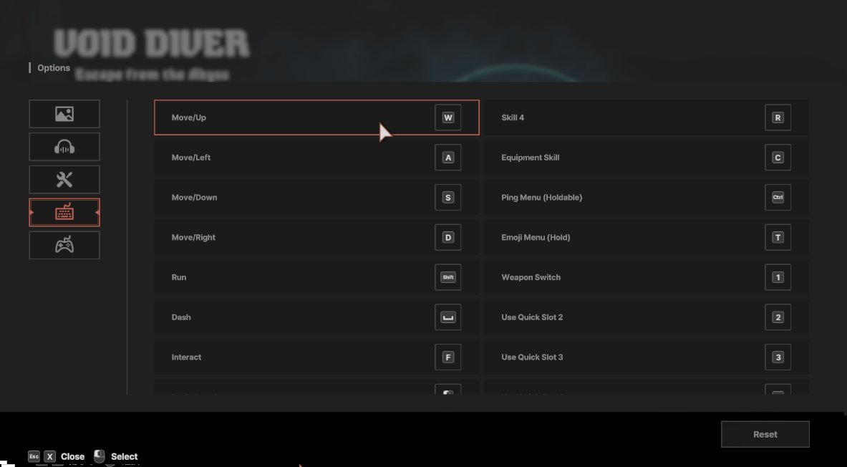Open the gamepad controller settings tab
The image size is (847, 467).
coord(64,246)
